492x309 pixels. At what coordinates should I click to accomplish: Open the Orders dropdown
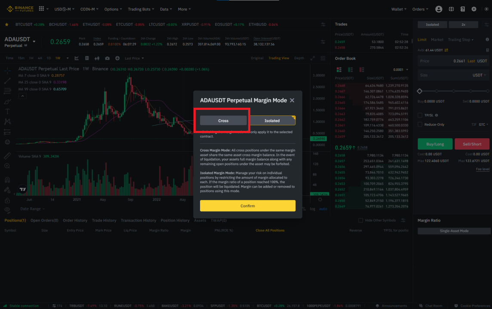420,9
